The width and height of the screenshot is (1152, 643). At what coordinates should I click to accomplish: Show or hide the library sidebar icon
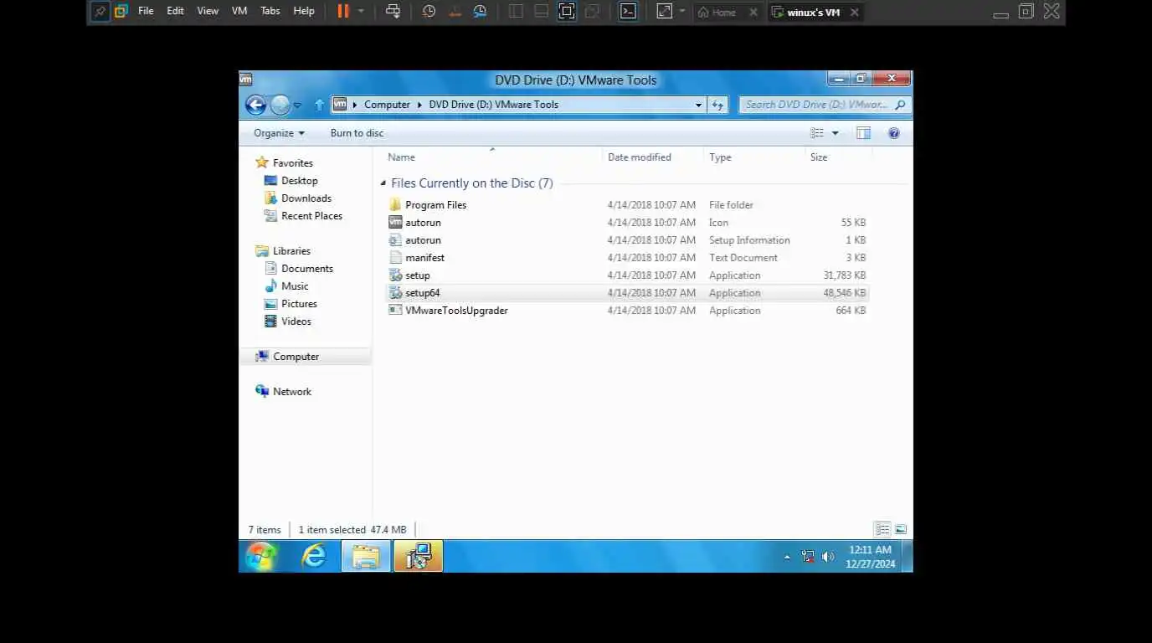[516, 12]
